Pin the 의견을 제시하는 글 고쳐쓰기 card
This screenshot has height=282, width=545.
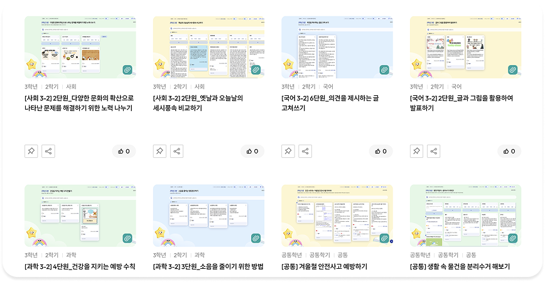288,151
